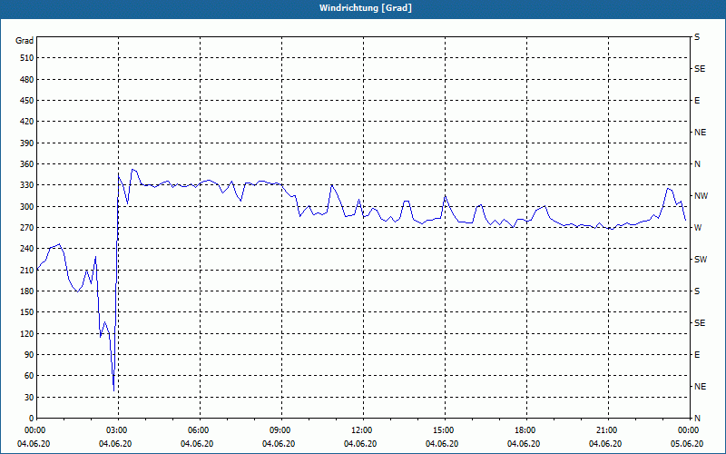
Task: Click the blue line's lowest dip near 03:00
Action: [114, 390]
